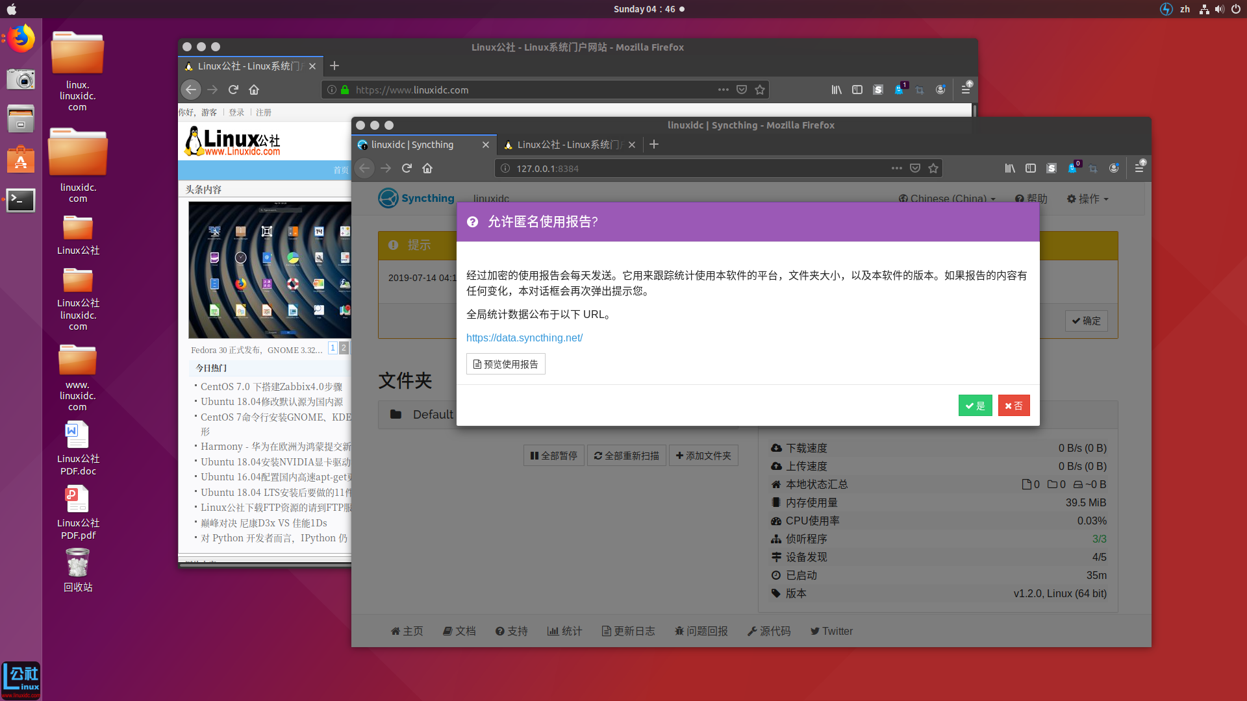Image resolution: width=1247 pixels, height=701 pixels.
Task: Open power menu in top panel
Action: click(x=1235, y=9)
